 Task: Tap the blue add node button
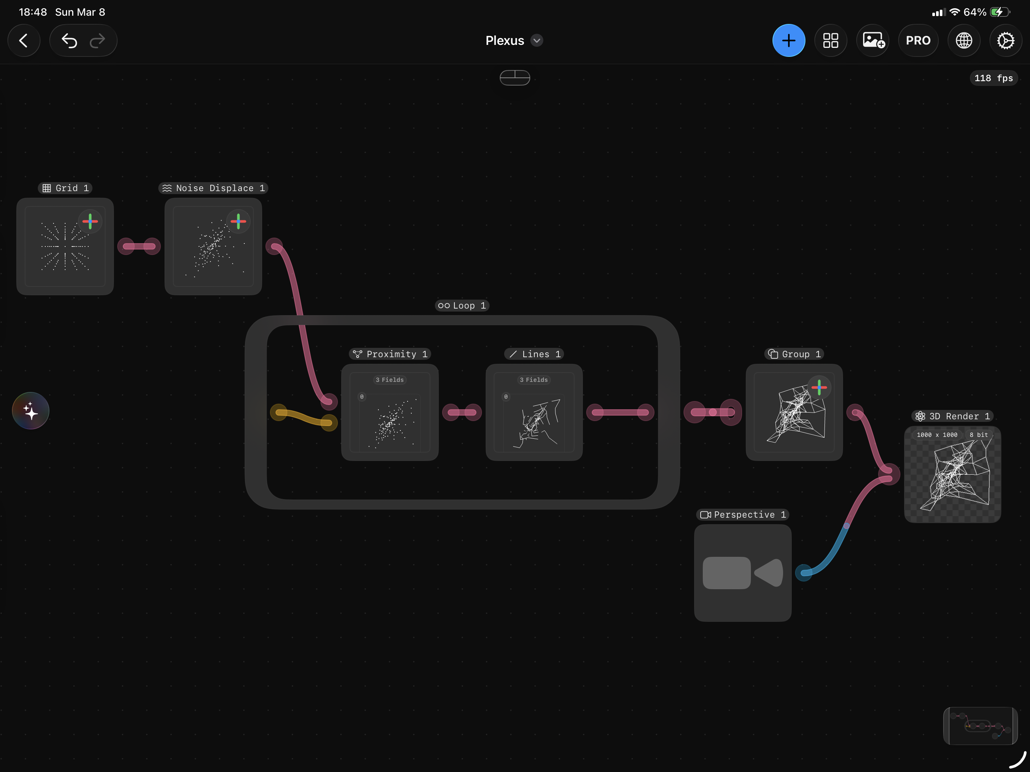pos(788,40)
